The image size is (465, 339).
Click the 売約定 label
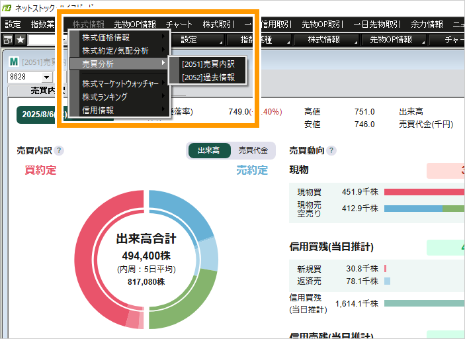pyautogui.click(x=252, y=170)
